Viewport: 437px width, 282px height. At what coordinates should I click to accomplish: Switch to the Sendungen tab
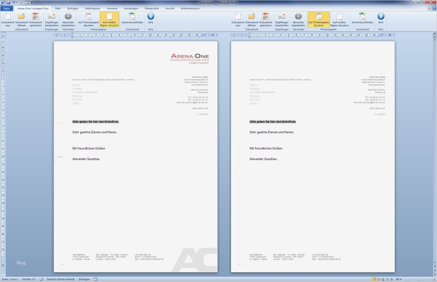pos(131,9)
